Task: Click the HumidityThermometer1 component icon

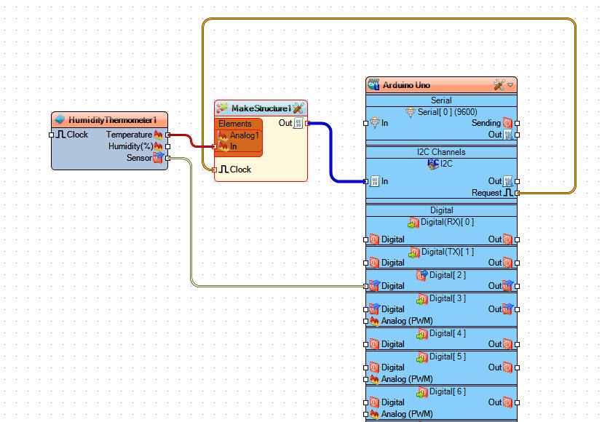Action: (x=60, y=119)
